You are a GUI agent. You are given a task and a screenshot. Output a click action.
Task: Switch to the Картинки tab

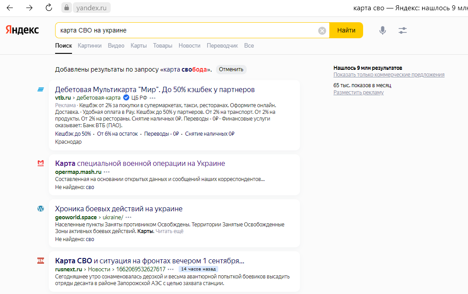(x=89, y=45)
